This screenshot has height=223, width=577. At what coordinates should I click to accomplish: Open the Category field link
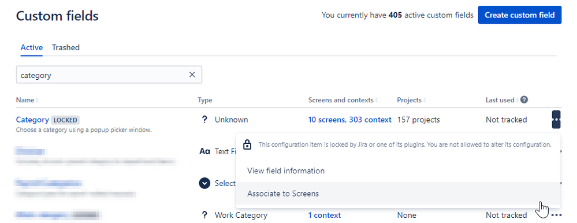click(x=32, y=120)
